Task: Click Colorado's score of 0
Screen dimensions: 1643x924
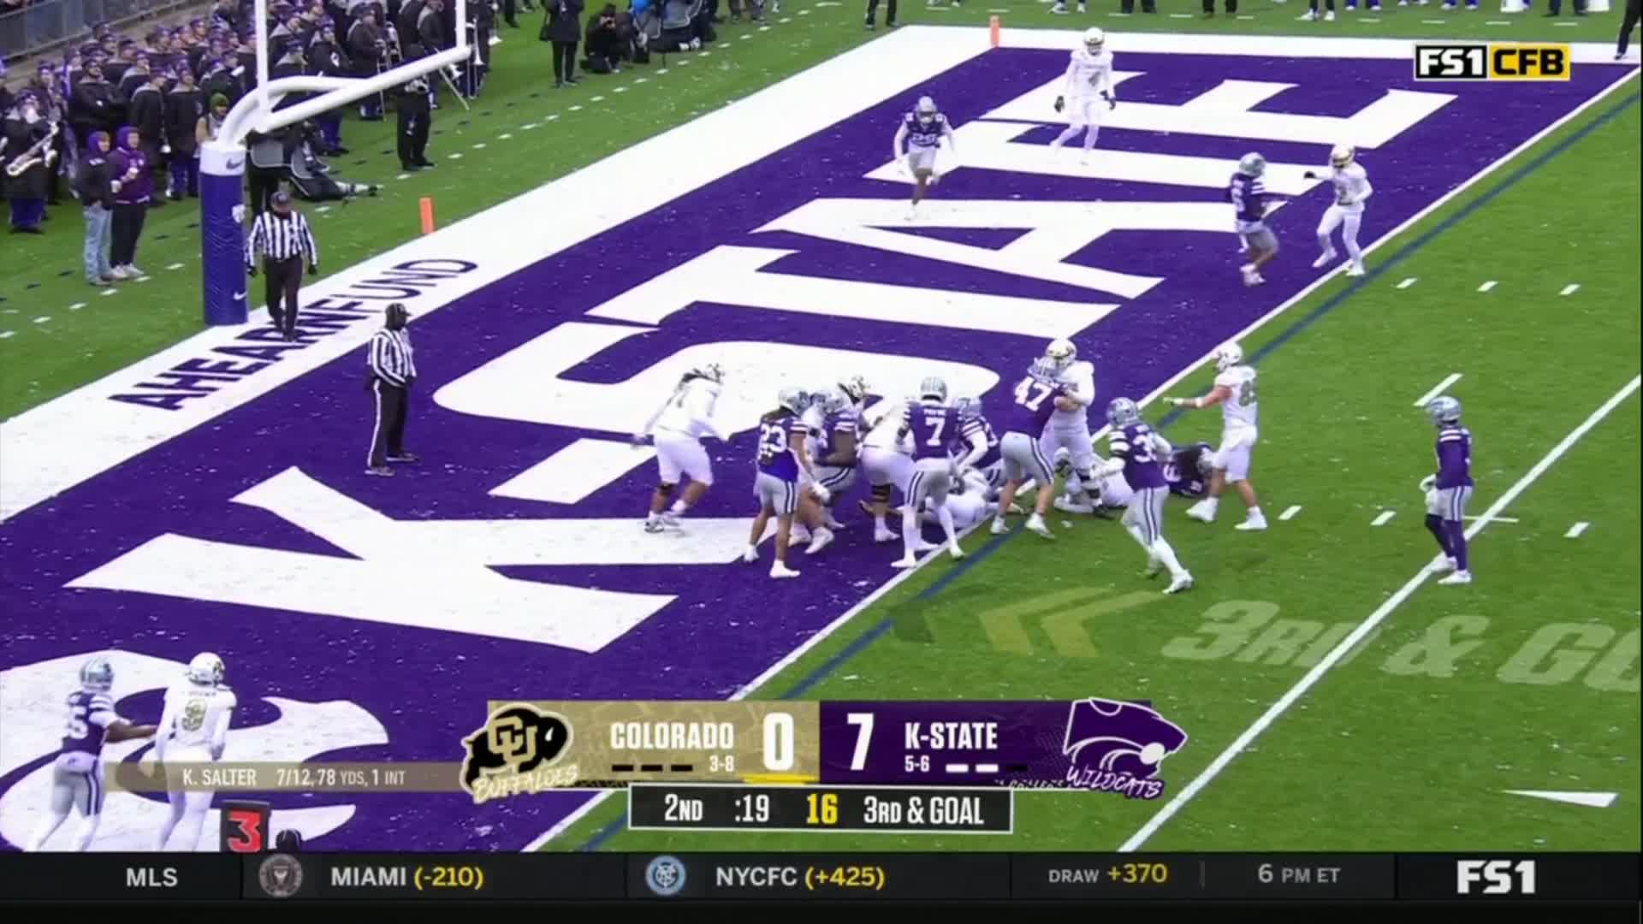Action: (778, 742)
